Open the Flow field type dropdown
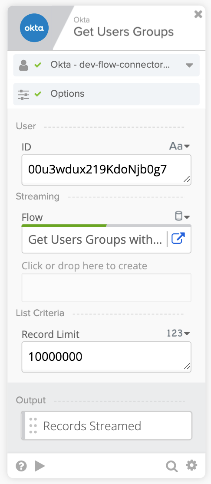The image size is (211, 484). (x=182, y=216)
